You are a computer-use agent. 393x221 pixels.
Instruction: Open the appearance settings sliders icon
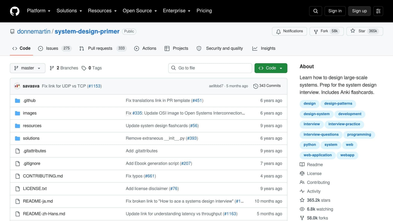coord(378,11)
